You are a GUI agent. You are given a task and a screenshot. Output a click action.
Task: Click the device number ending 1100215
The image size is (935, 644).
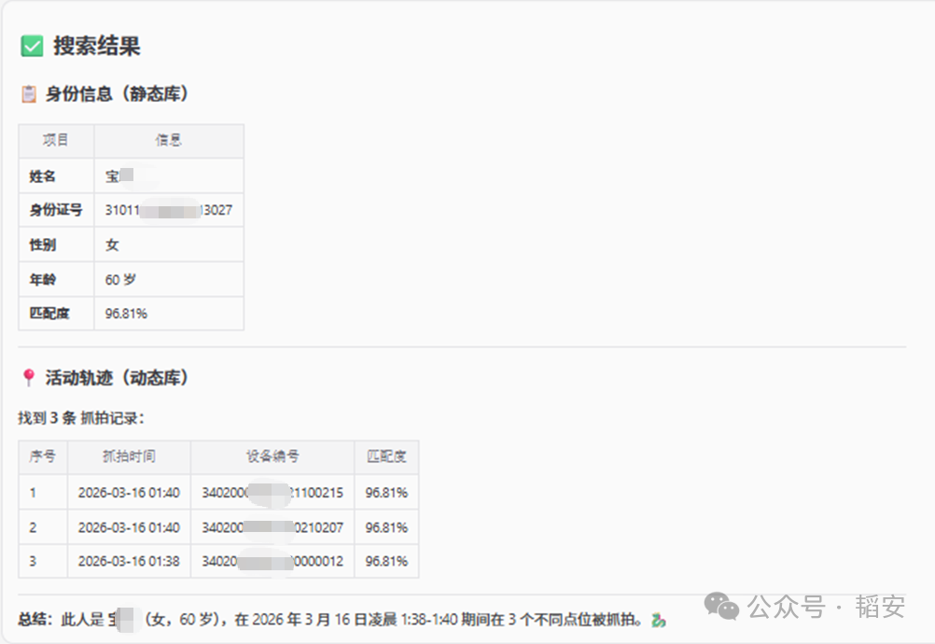tap(272, 493)
